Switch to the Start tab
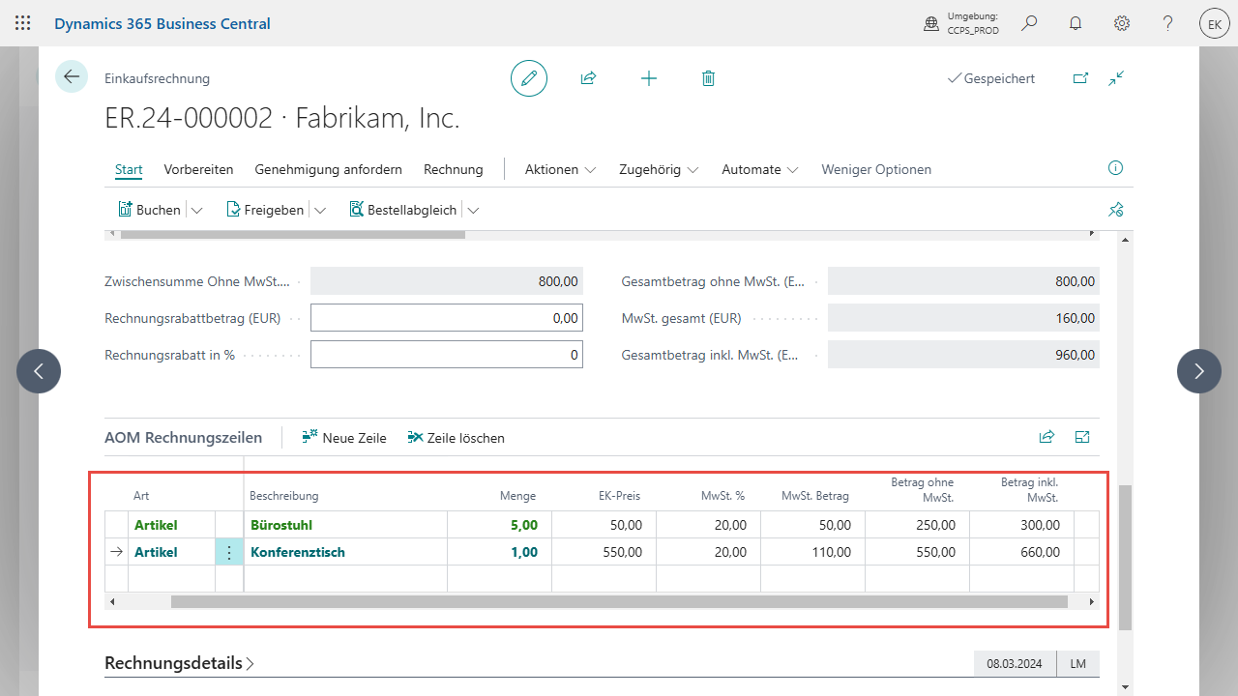 (129, 169)
